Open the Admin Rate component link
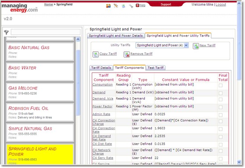The height and width of the screenshot is (168, 245). [x=101, y=114]
